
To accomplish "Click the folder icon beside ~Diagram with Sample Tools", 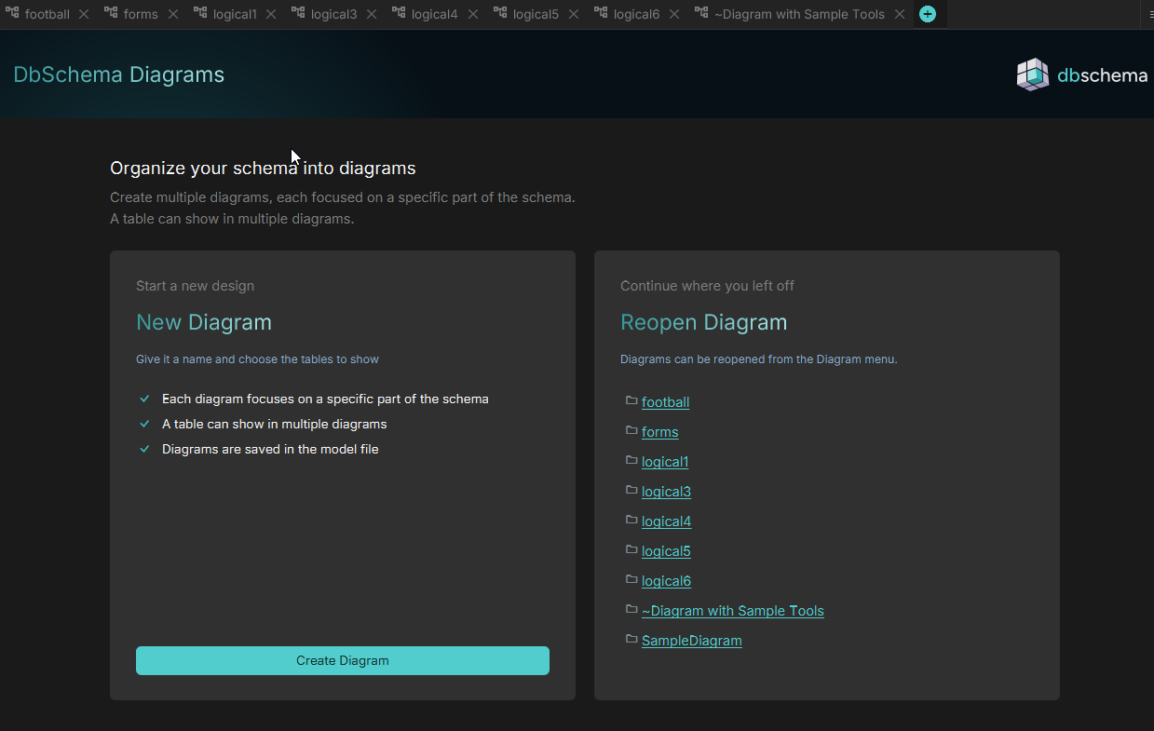I will [x=631, y=609].
